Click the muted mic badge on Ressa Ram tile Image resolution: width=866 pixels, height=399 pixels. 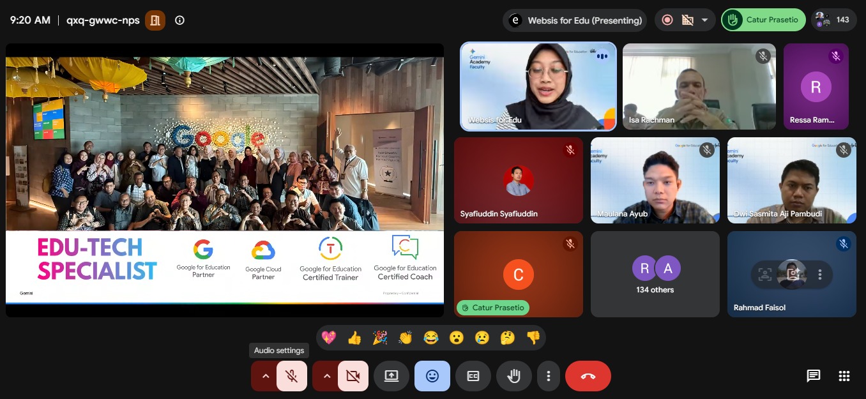pyautogui.click(x=835, y=56)
